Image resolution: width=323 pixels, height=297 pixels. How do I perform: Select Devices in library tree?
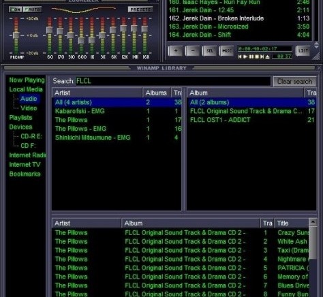[x=20, y=127]
